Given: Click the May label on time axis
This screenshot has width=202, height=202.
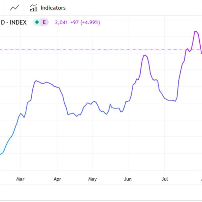Looking at the screenshot, I should tap(93, 179).
